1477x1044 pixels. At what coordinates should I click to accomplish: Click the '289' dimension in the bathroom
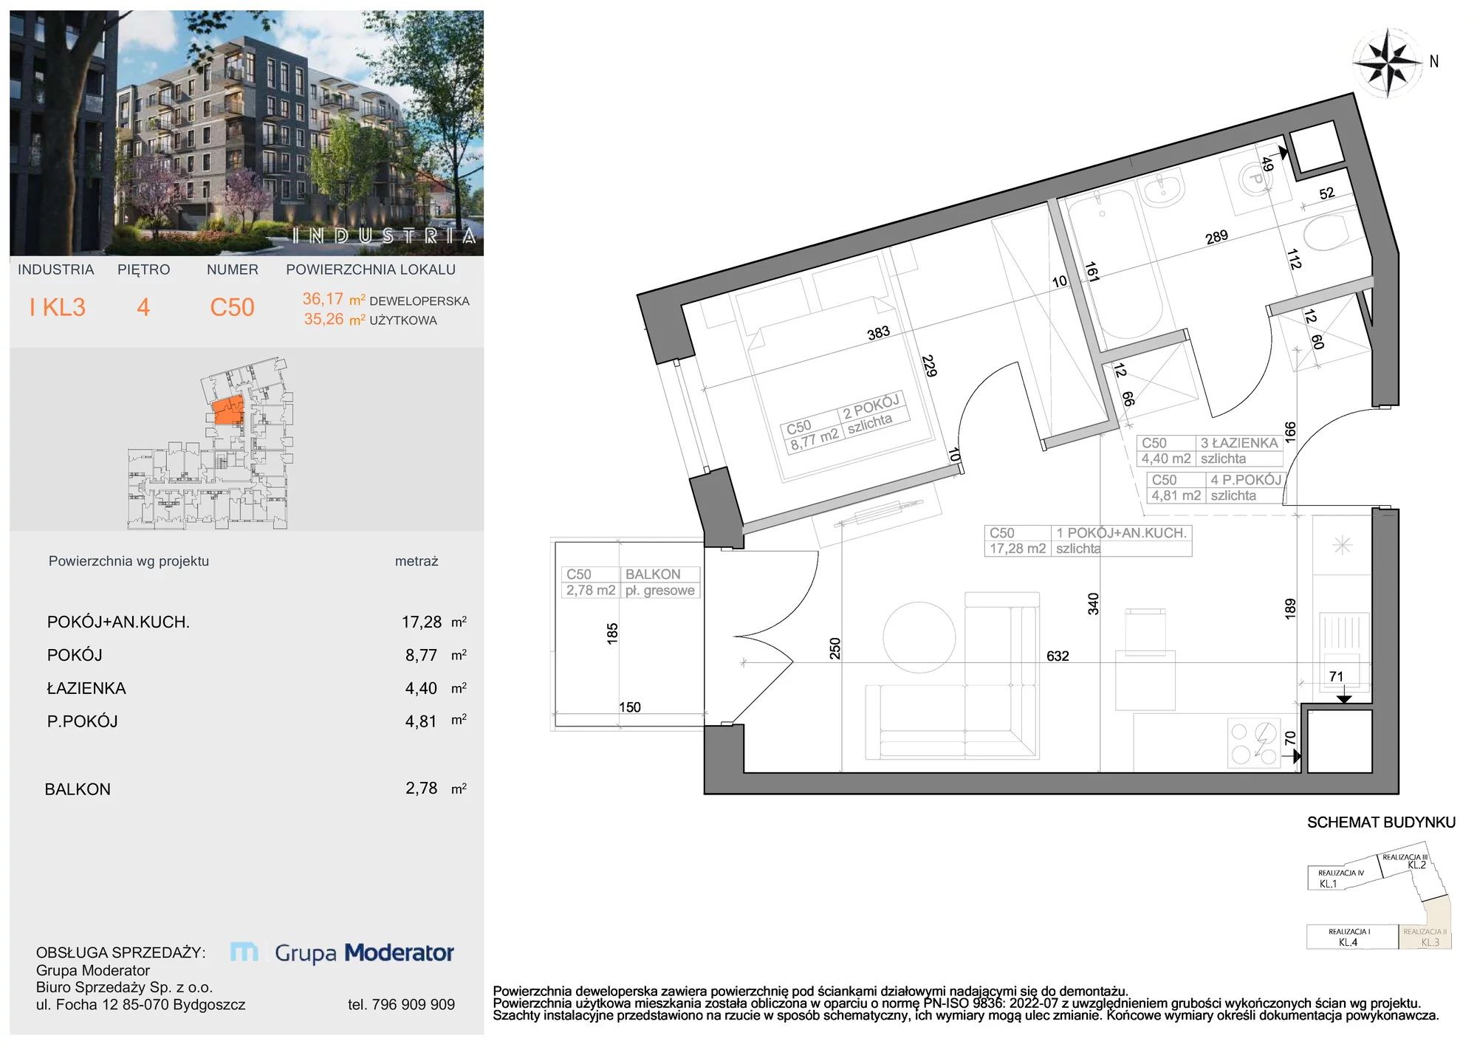(x=1216, y=237)
